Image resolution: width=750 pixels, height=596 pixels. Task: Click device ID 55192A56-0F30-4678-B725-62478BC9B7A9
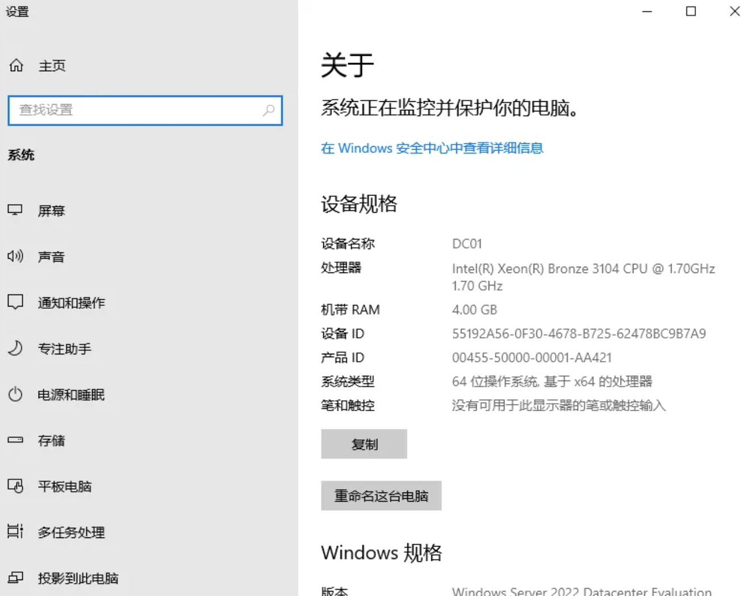pos(579,334)
